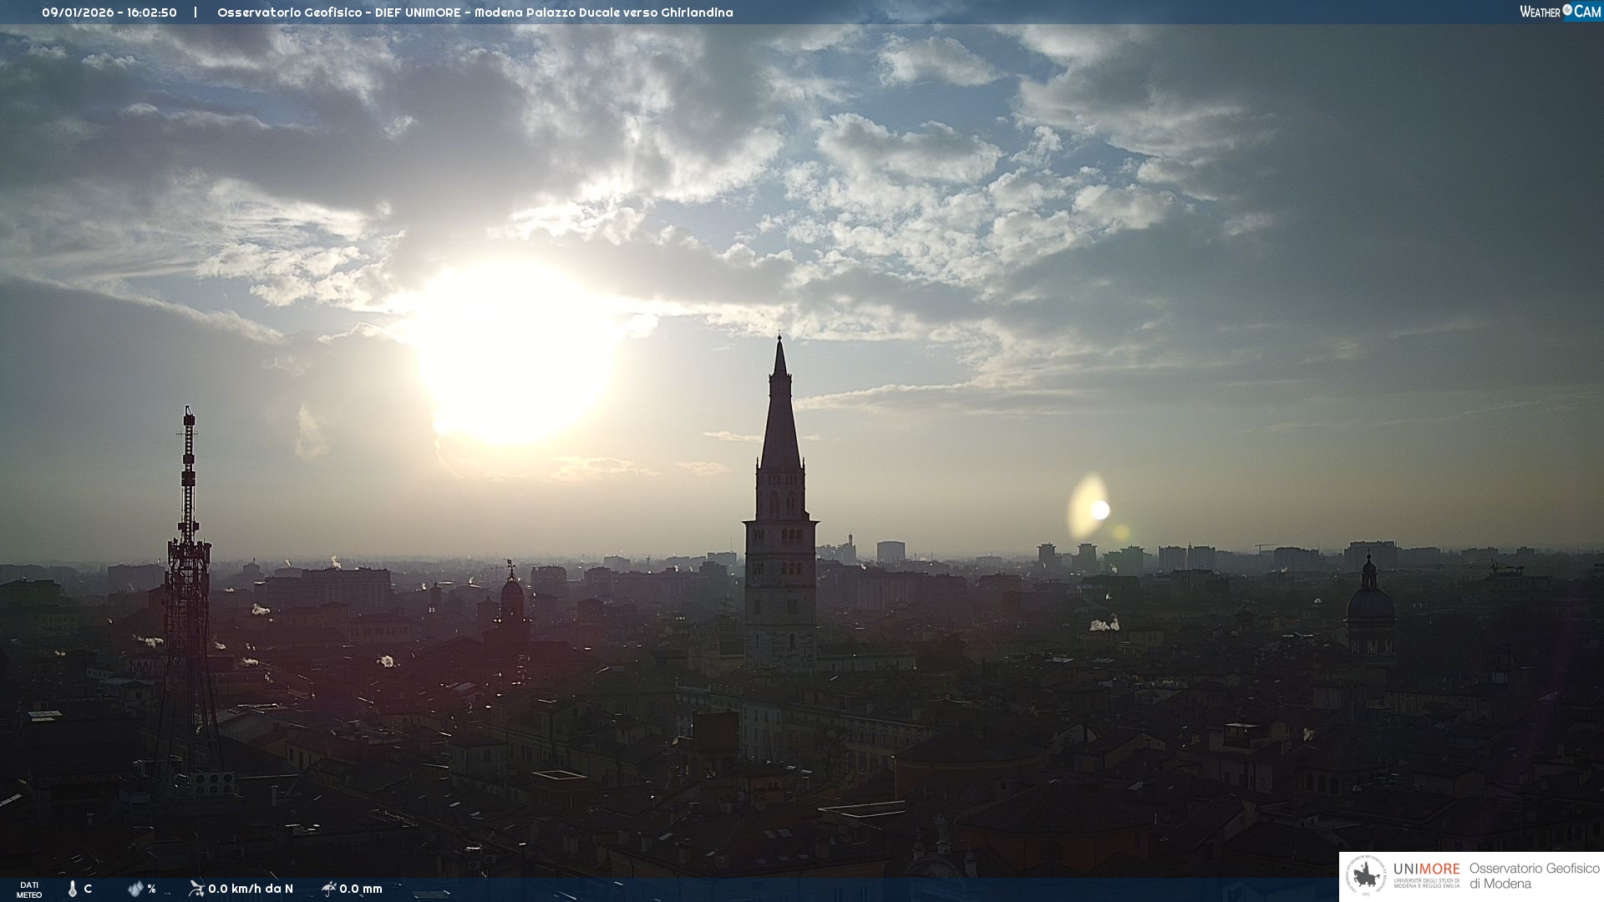Image resolution: width=1604 pixels, height=902 pixels.
Task: Click the Osservatorio Geofisico di Modena text
Action: pyautogui.click(x=1534, y=875)
